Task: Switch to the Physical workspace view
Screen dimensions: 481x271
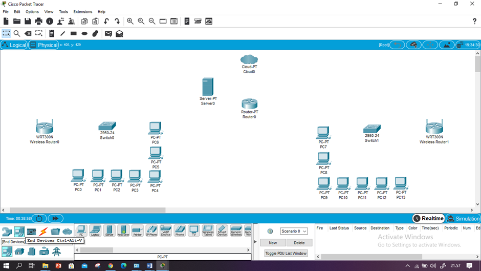Action: coord(44,45)
